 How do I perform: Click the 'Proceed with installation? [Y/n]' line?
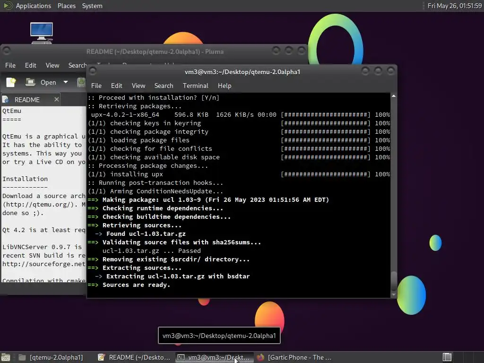point(154,97)
